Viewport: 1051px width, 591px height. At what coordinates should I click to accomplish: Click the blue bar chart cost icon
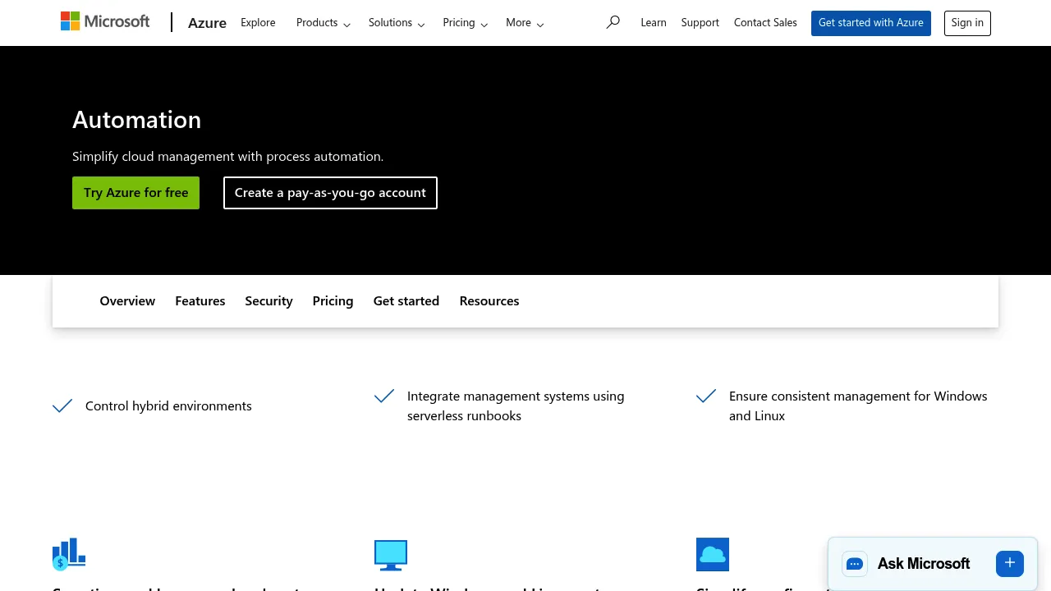(69, 554)
